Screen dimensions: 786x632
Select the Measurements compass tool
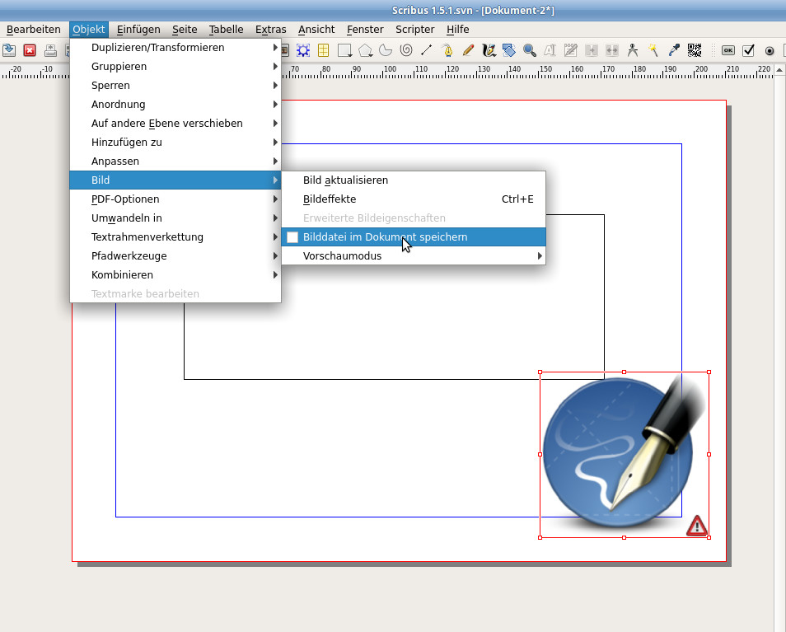[633, 50]
